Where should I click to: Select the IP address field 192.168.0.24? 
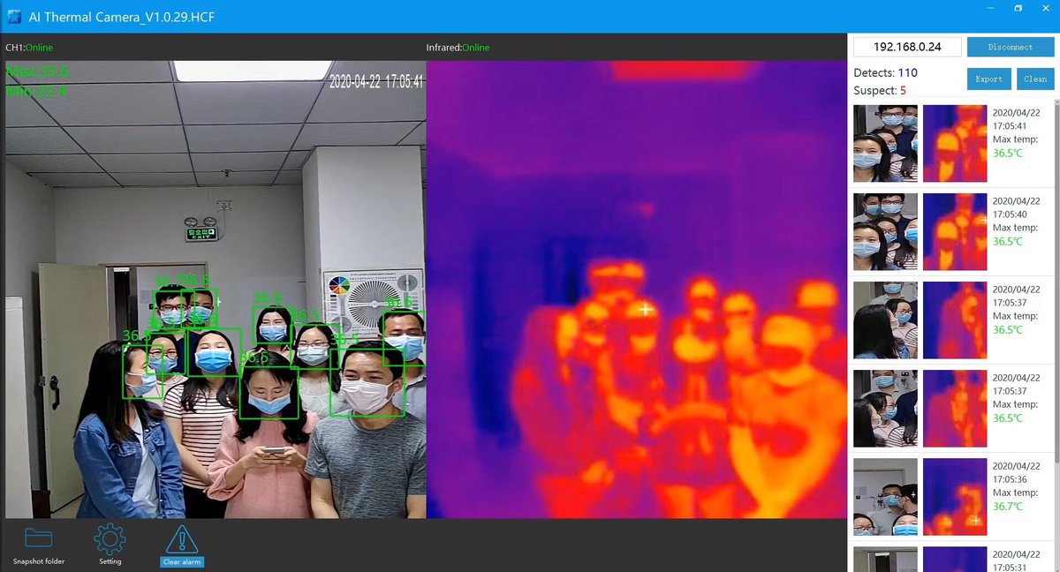coord(907,47)
